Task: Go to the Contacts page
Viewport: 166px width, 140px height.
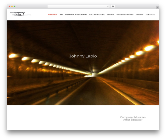Action: [150, 15]
